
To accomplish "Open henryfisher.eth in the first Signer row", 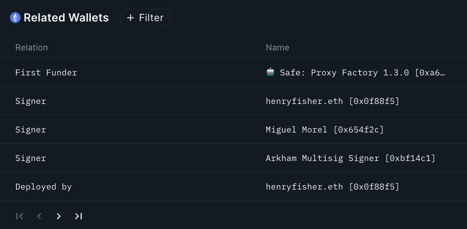I will (332, 101).
